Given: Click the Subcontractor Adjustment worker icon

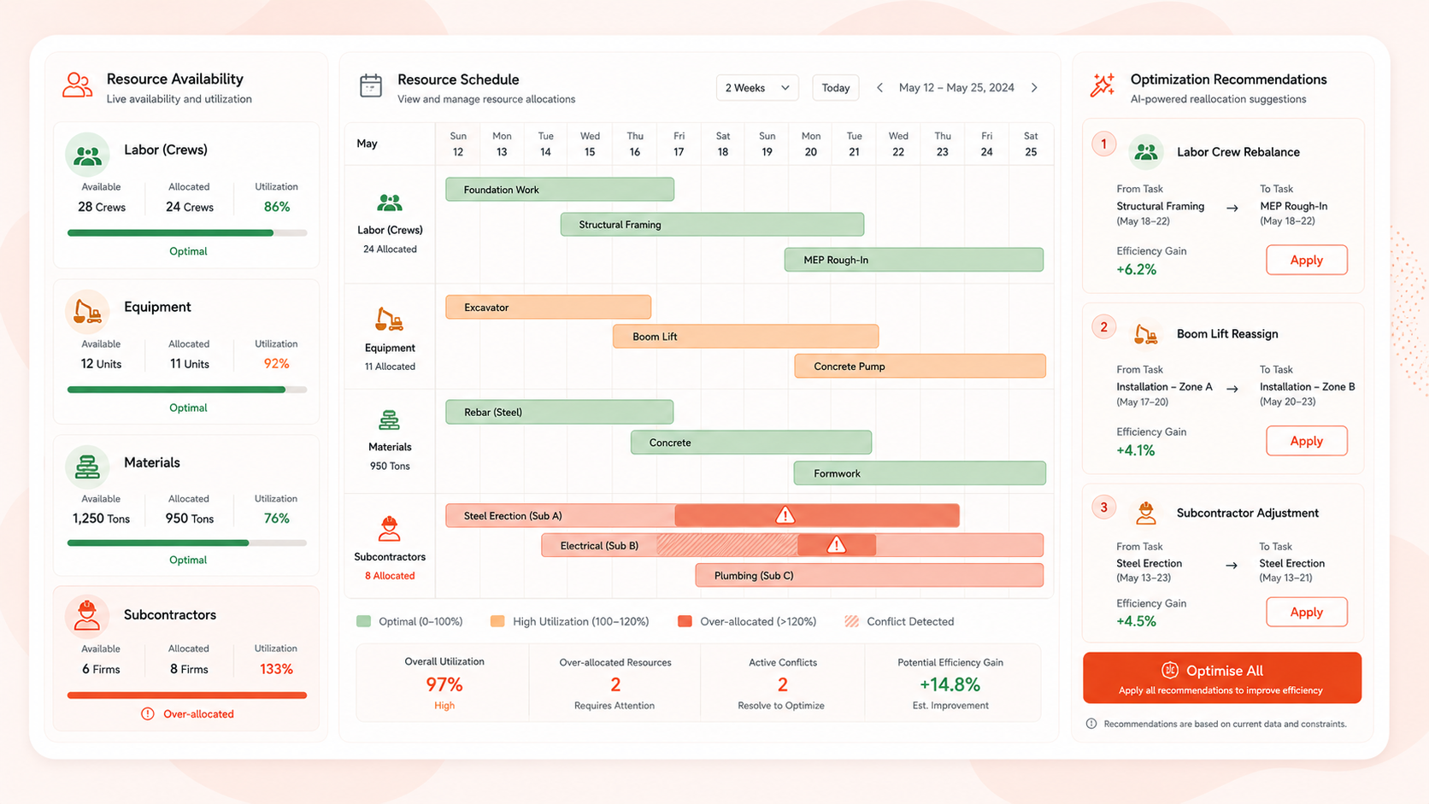Looking at the screenshot, I should (x=1146, y=513).
